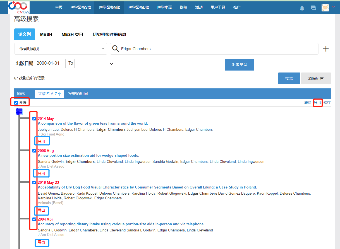Viewport: 340px width, 249px height.
Task: Open the chat messages icon
Action: tap(313, 8)
